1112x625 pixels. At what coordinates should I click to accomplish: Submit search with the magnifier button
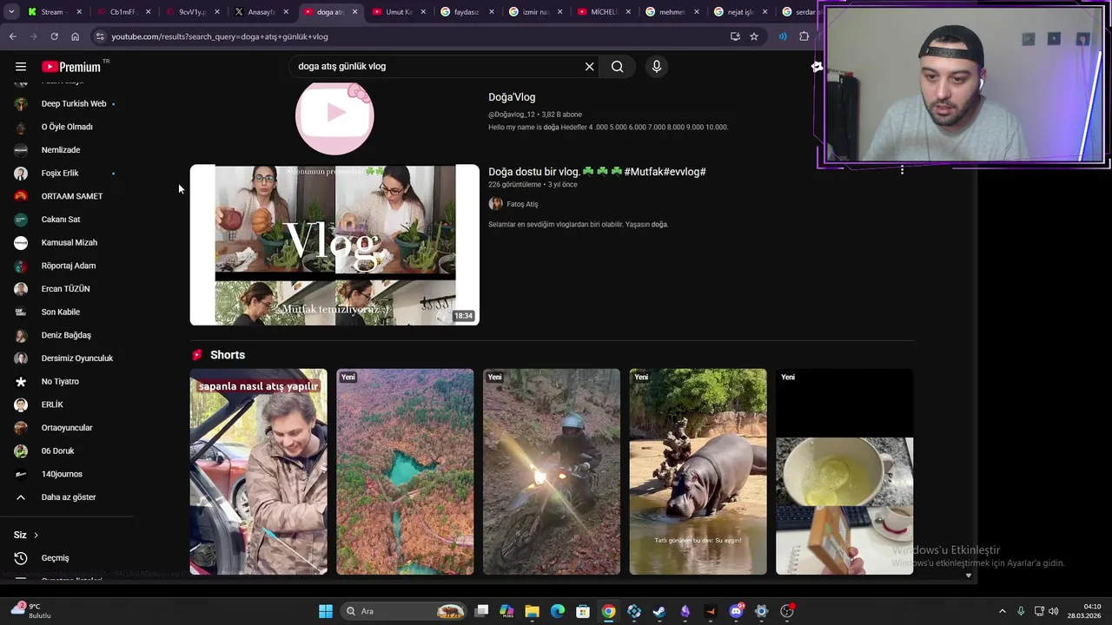coord(617,66)
